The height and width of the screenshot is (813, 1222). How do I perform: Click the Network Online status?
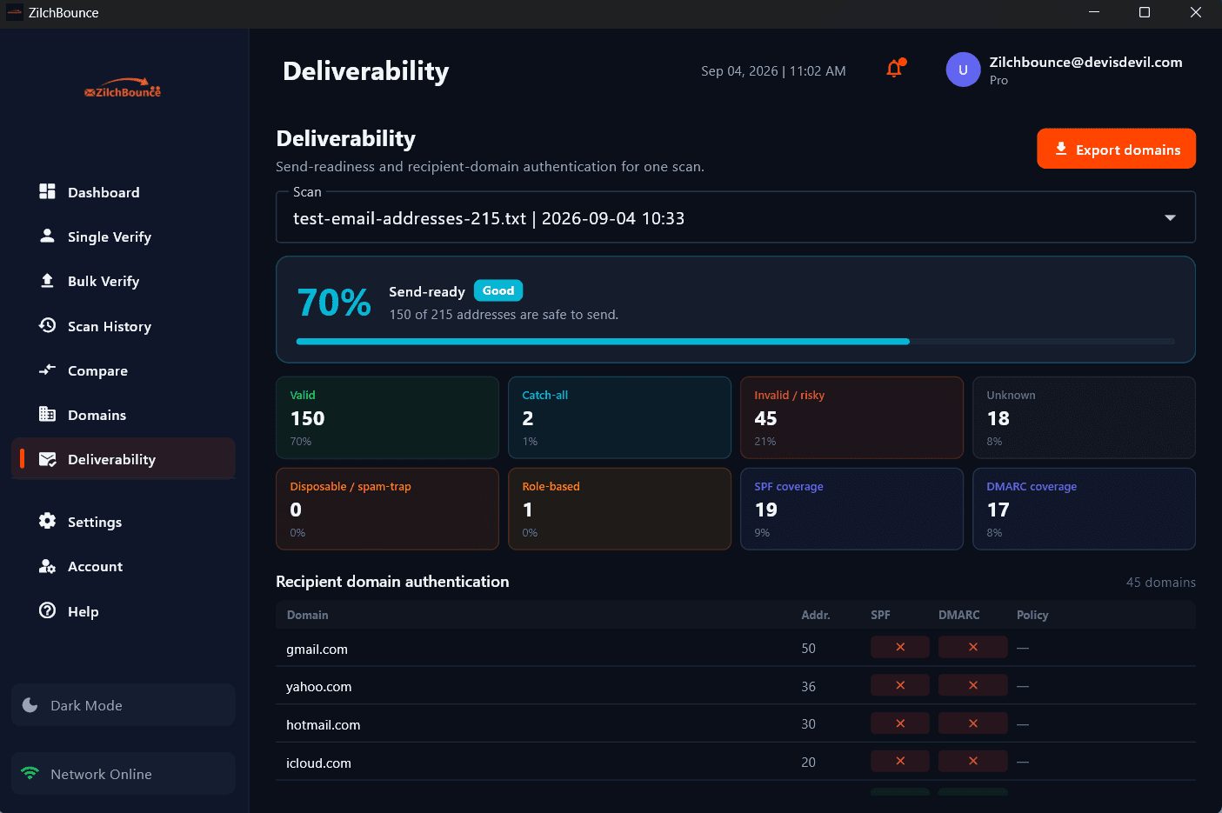pyautogui.click(x=124, y=773)
